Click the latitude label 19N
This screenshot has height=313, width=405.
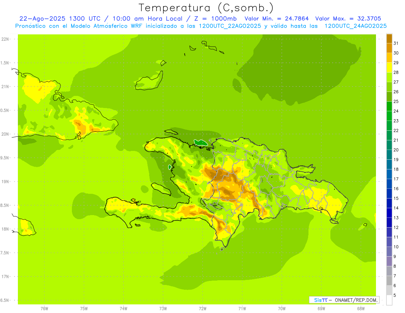5,181
